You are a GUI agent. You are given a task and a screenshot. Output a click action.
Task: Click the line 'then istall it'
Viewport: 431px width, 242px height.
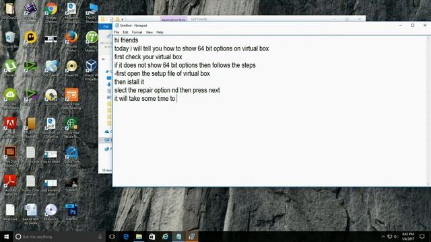click(129, 82)
